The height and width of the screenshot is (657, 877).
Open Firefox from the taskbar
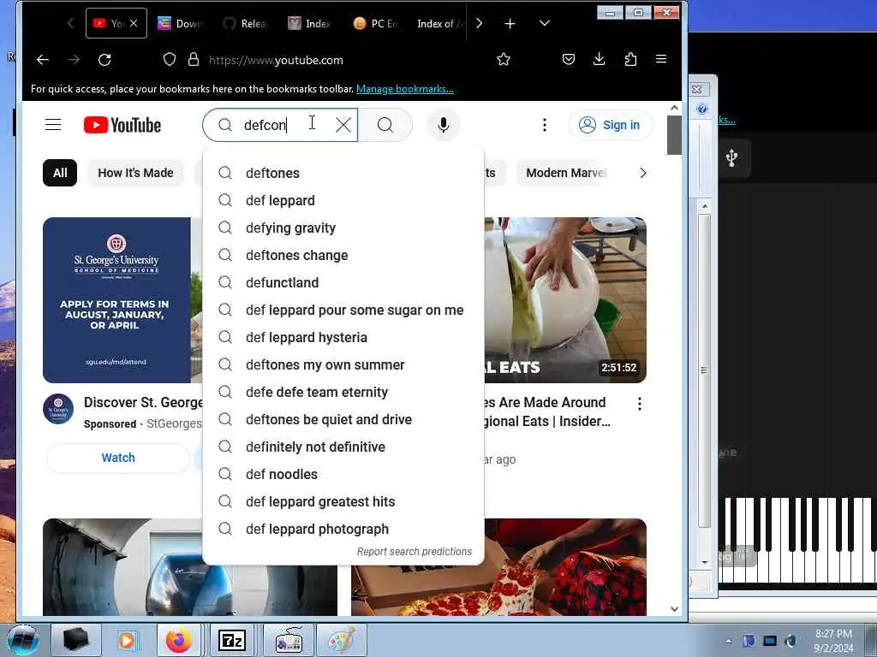pos(178,640)
